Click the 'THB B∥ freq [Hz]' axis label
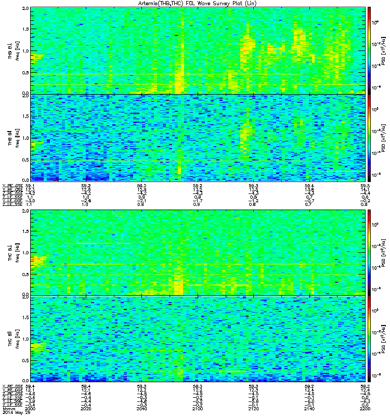Image resolution: width=390 pixels, height=416 pixels. tap(14, 138)
